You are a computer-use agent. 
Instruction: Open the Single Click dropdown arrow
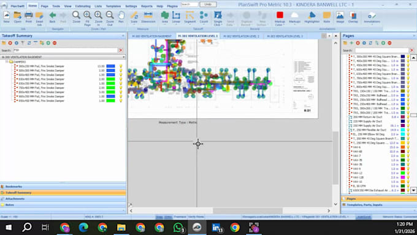pos(221,25)
